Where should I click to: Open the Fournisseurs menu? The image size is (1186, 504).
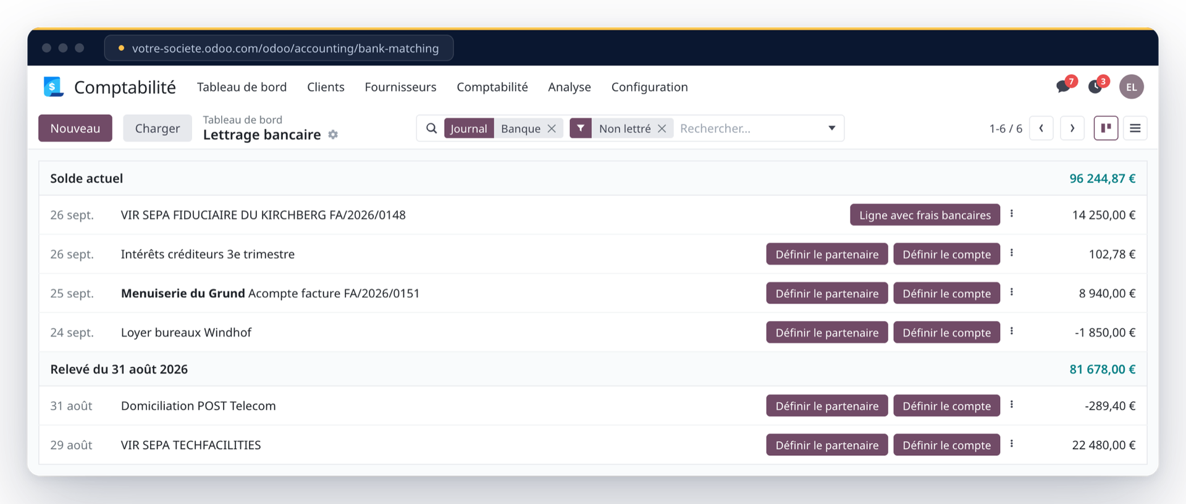401,87
